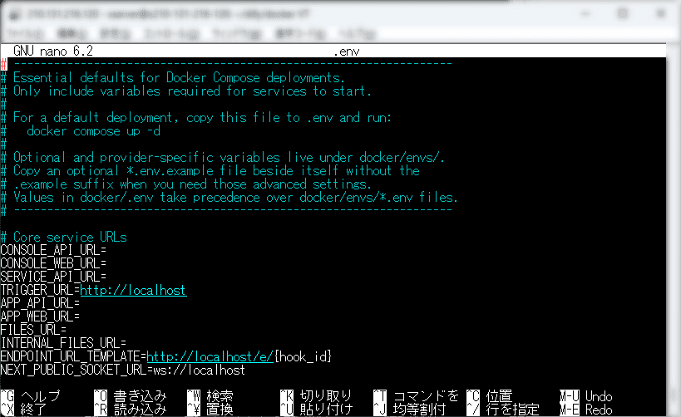Place cursor on CONSOLE_WEB_URL= line
The height and width of the screenshot is (417, 681).
point(53,264)
